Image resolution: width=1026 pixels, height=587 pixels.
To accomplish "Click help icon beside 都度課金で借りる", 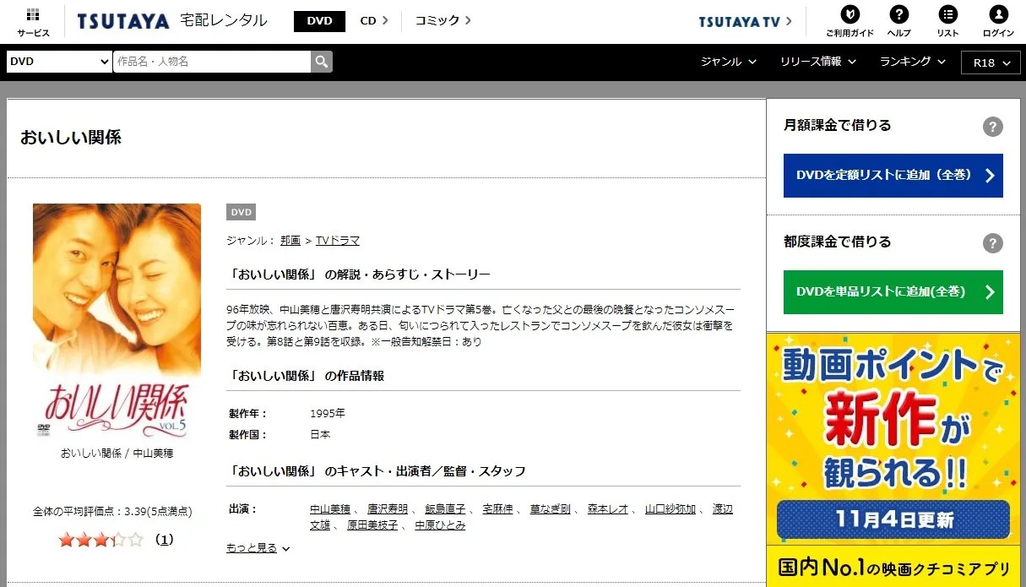I will point(993,243).
